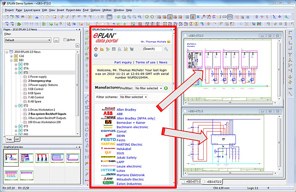
Task: Click the green Next page arrow icon
Action: point(152,17)
